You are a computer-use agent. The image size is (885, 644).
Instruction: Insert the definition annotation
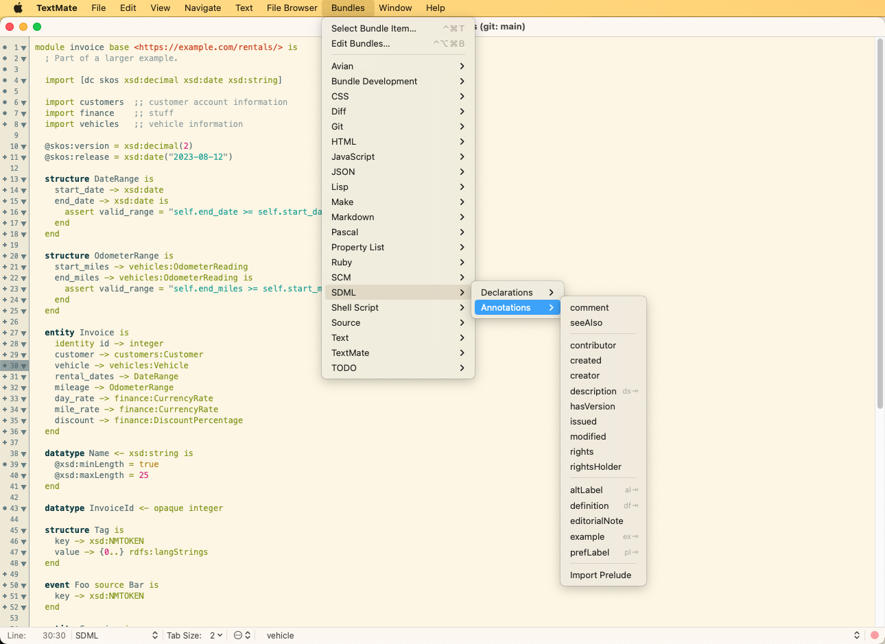pyautogui.click(x=603, y=505)
